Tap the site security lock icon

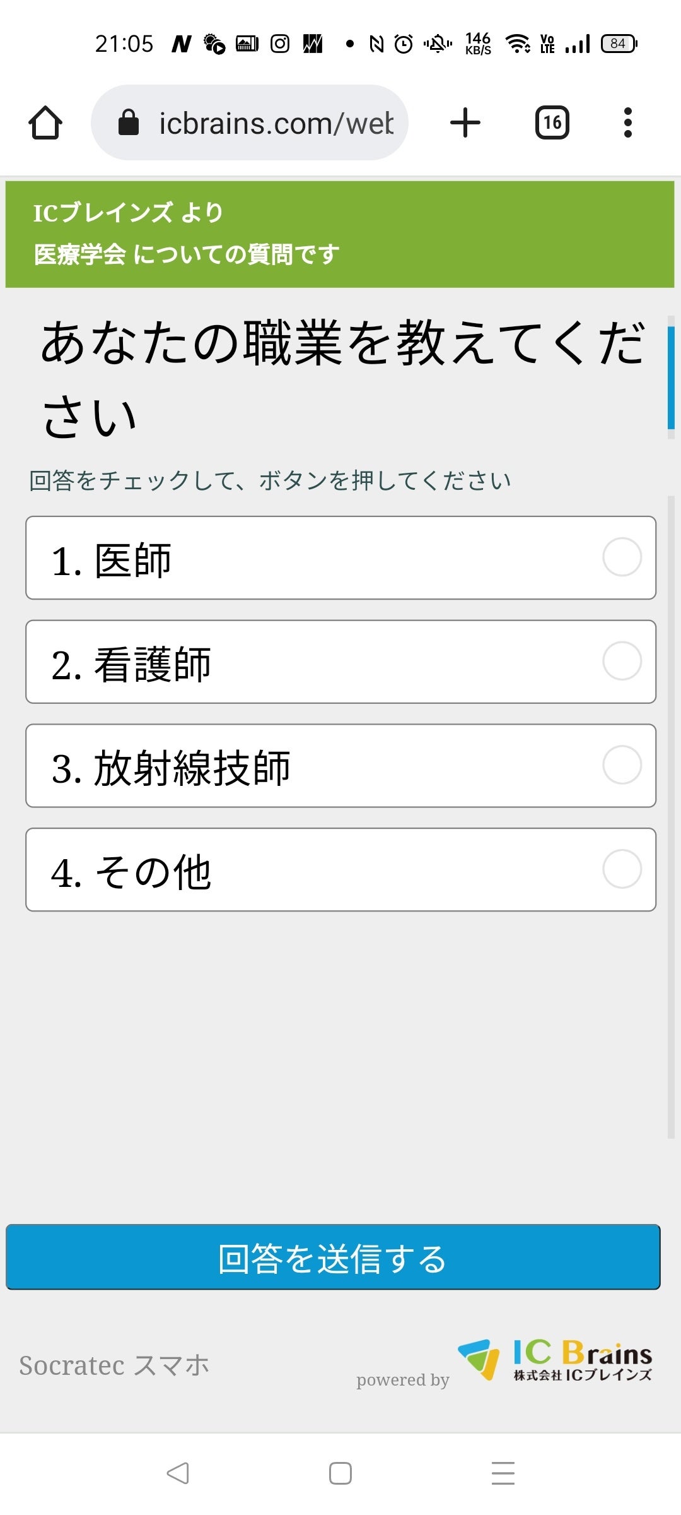pyautogui.click(x=129, y=122)
